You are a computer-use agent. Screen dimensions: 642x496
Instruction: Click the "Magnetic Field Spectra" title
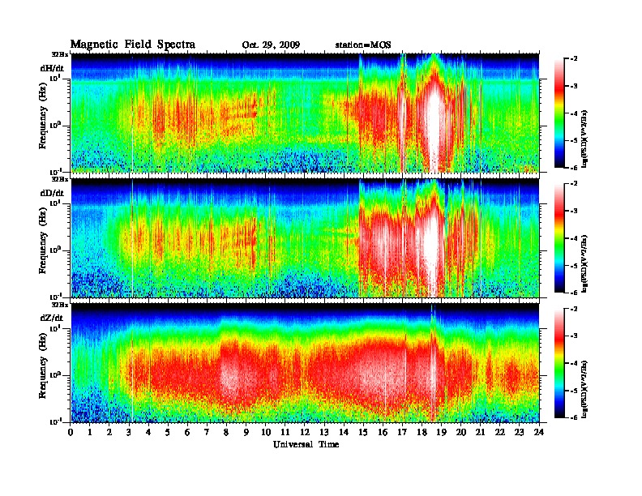coord(133,45)
